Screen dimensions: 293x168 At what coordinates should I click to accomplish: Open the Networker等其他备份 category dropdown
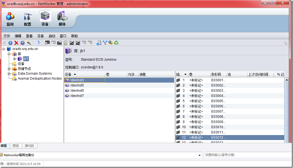(x=199, y=155)
